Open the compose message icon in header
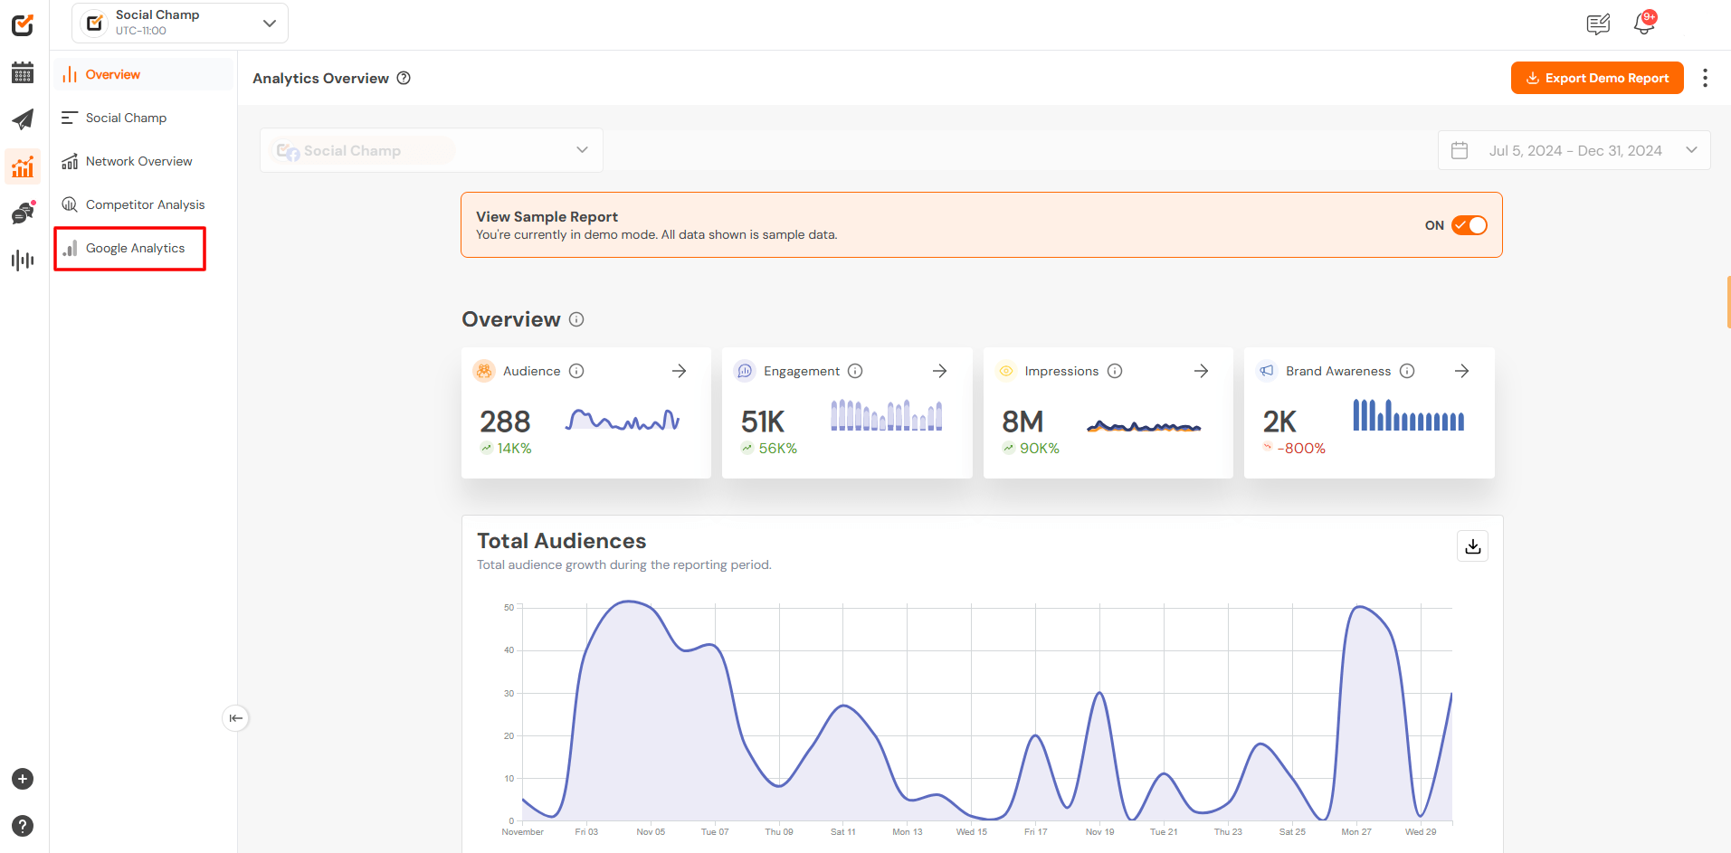The width and height of the screenshot is (1731, 853). tap(1598, 24)
